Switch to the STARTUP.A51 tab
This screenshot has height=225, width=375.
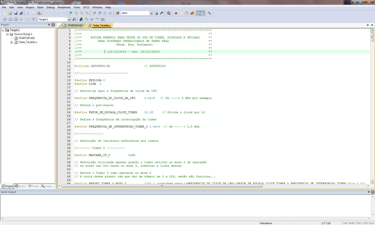tap(75, 25)
